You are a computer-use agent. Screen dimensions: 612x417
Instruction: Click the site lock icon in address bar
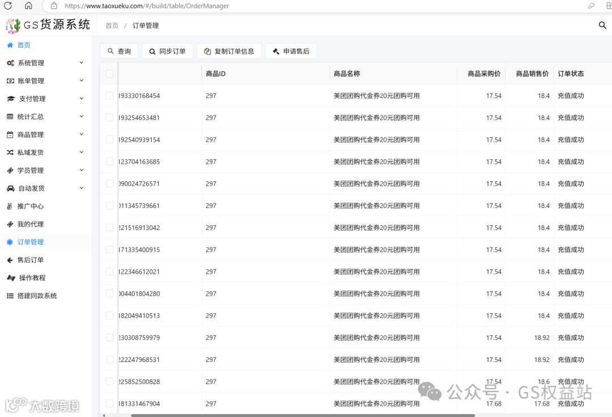pyautogui.click(x=54, y=6)
